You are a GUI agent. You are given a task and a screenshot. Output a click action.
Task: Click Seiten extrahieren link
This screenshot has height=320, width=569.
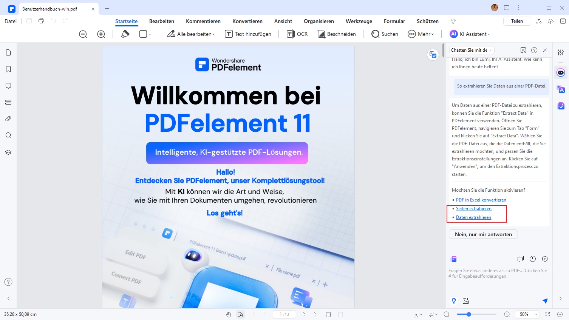pos(474,209)
